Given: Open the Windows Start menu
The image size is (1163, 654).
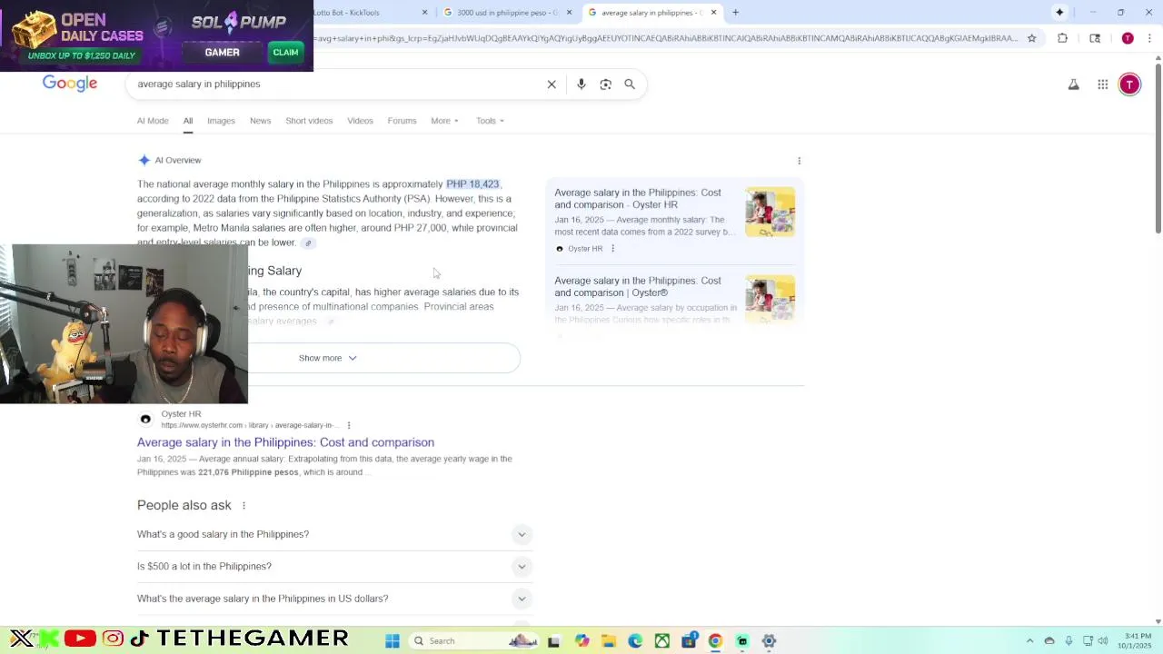Looking at the screenshot, I should click(x=393, y=641).
